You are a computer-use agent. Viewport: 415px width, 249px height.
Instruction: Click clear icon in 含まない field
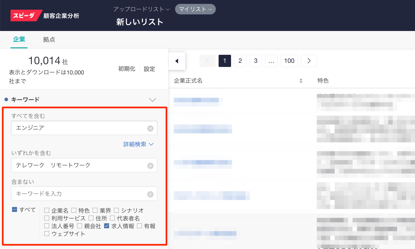click(150, 194)
